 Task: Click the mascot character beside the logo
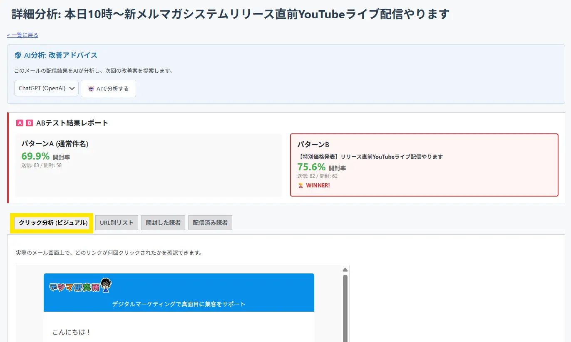click(x=107, y=285)
